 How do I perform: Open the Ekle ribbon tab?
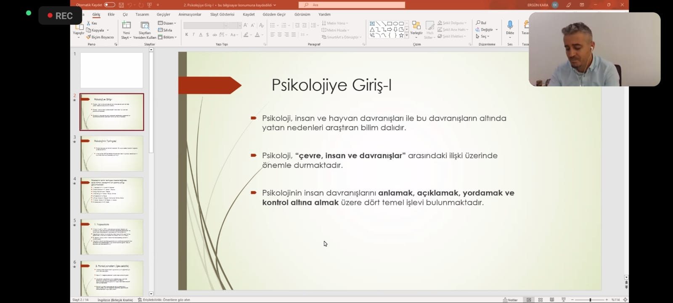click(x=111, y=14)
